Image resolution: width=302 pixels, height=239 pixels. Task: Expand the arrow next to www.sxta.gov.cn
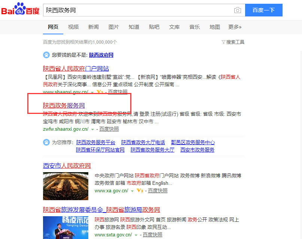pyautogui.click(x=136, y=235)
